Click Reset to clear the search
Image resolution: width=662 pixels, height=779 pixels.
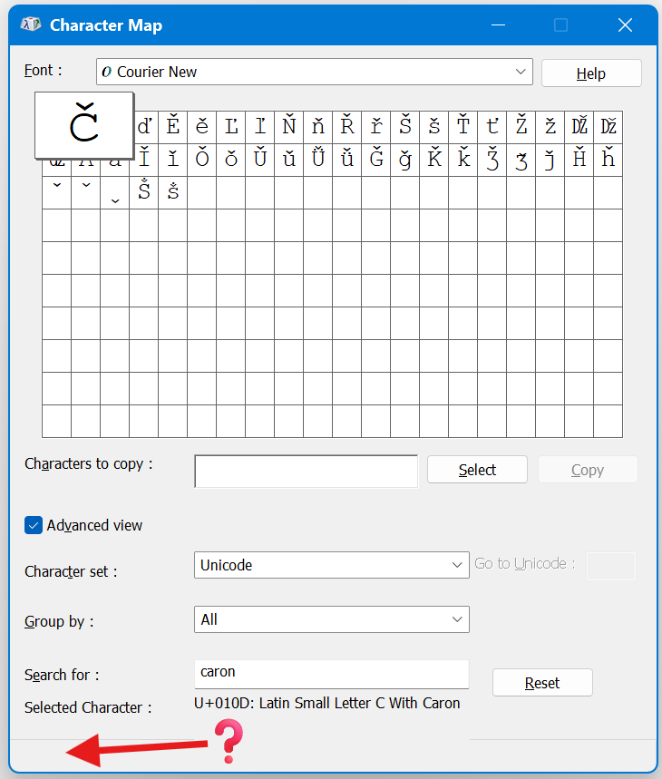(542, 683)
